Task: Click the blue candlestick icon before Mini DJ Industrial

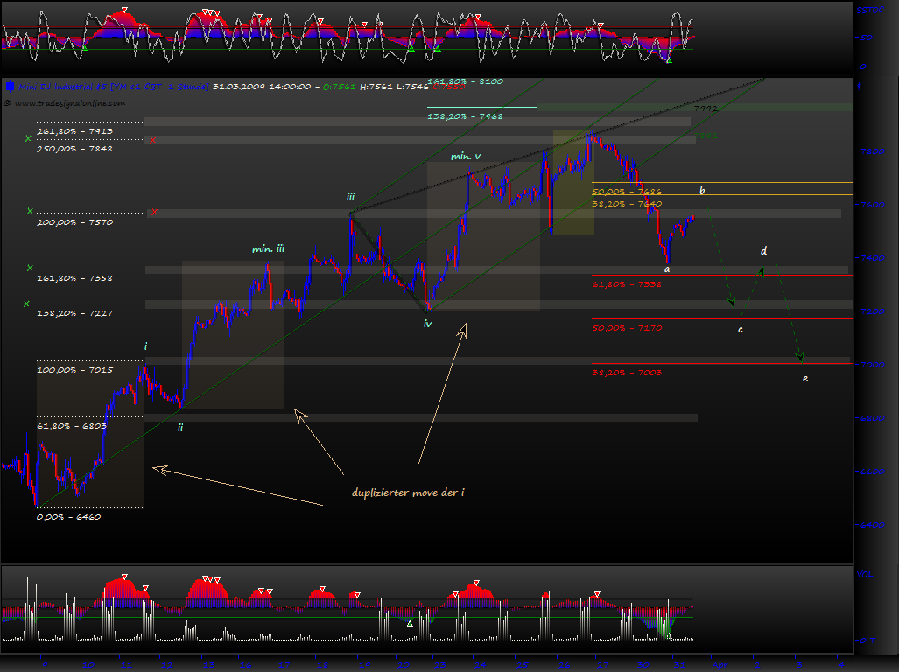Action: [10, 87]
